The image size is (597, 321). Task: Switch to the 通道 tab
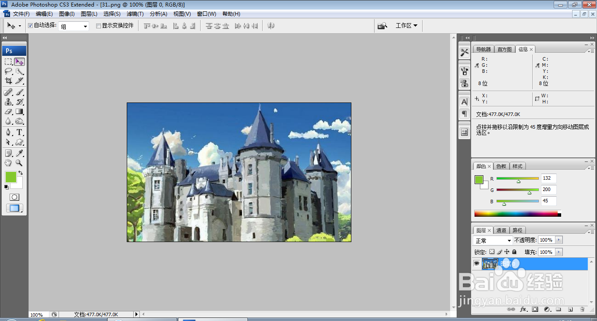click(501, 230)
